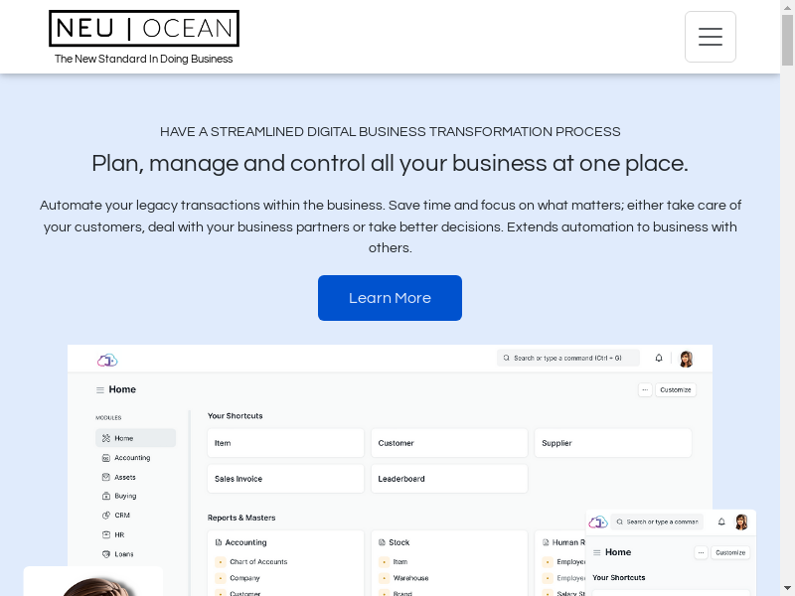Image resolution: width=795 pixels, height=596 pixels.
Task: Select the Home module in sidebar
Action: (x=135, y=438)
